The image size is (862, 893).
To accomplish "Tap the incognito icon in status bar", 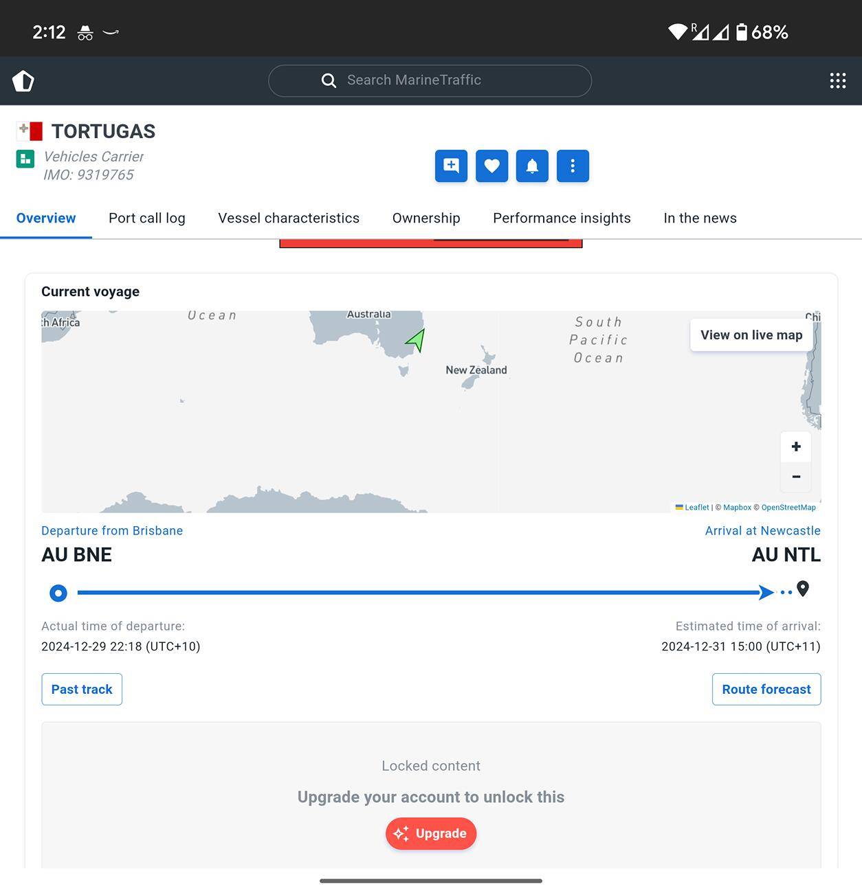I will [x=85, y=32].
